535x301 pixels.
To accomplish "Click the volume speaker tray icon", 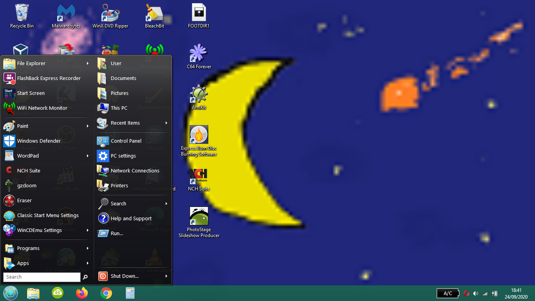I will 476,293.
